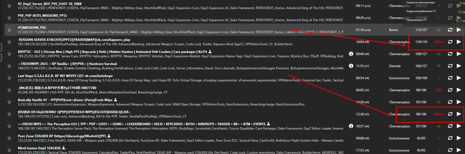Screen dimensions: 465x154
Task: Refresh Last Hope S.T.A.L.K.E.R. RP server
Action: point(450,78)
